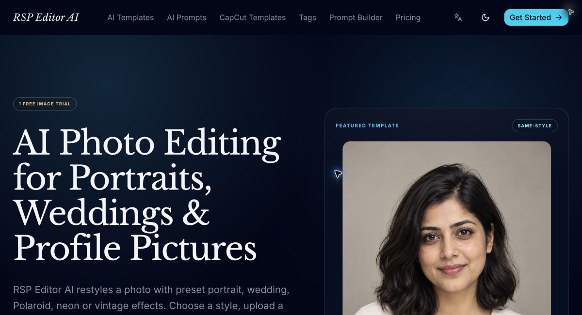582x315 pixels.
Task: Toggle dark mode moon icon
Action: click(485, 17)
